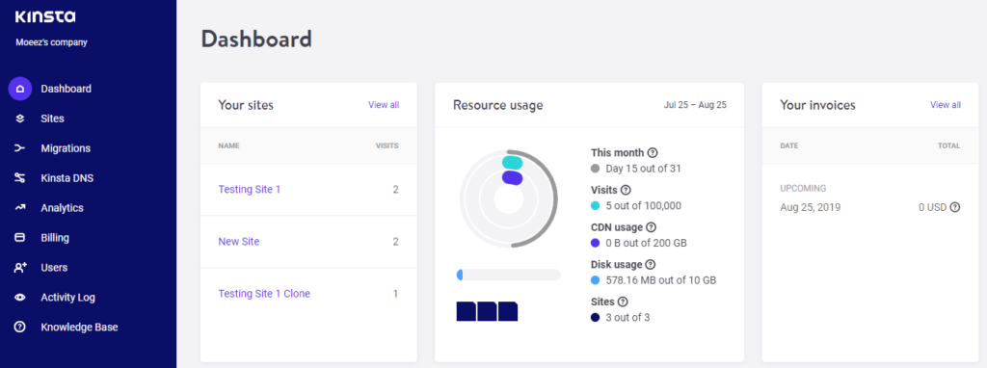Click help icon beside Disk usage

651,264
